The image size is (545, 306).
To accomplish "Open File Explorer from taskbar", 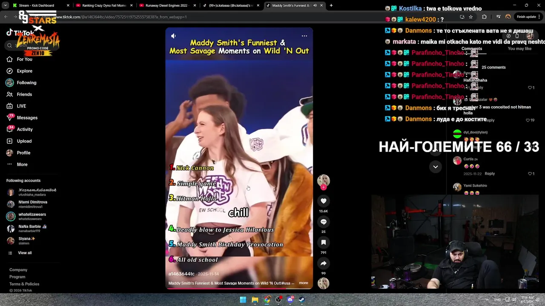I will pos(255,300).
